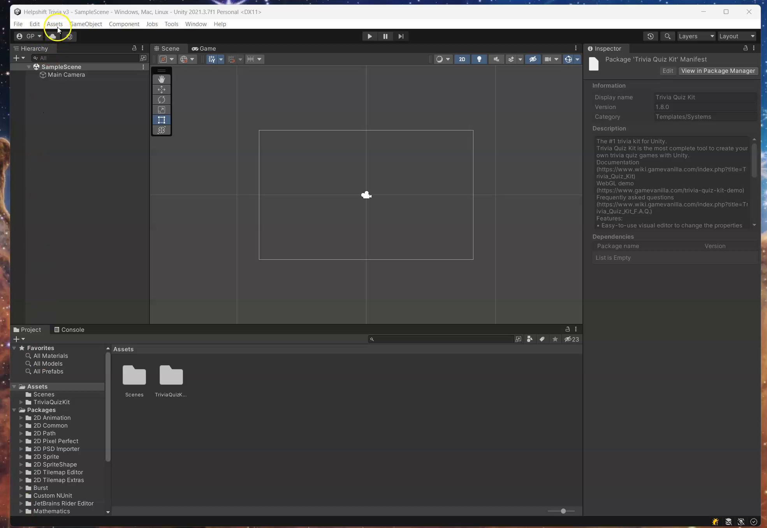Click the Project panel search field
Image resolution: width=767 pixels, height=528 pixels.
coord(441,339)
